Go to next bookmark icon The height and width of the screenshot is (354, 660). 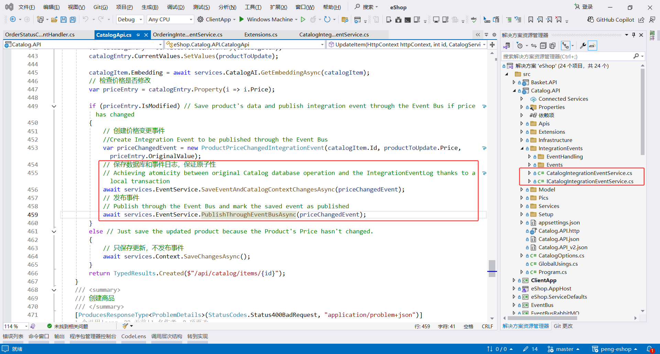click(x=549, y=20)
